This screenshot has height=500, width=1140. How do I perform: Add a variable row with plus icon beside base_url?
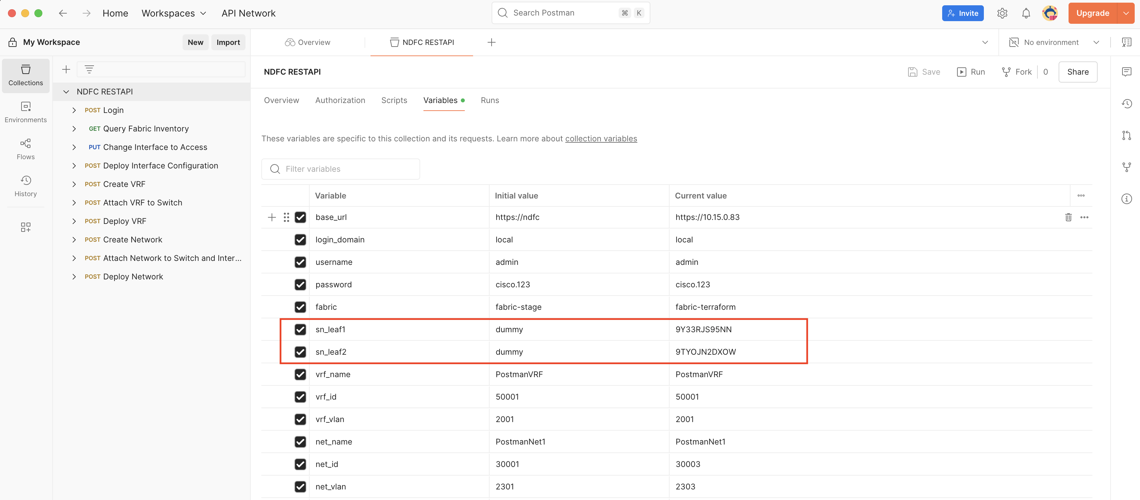click(272, 217)
